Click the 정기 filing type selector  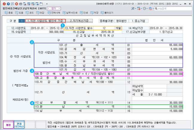coord(54,9)
